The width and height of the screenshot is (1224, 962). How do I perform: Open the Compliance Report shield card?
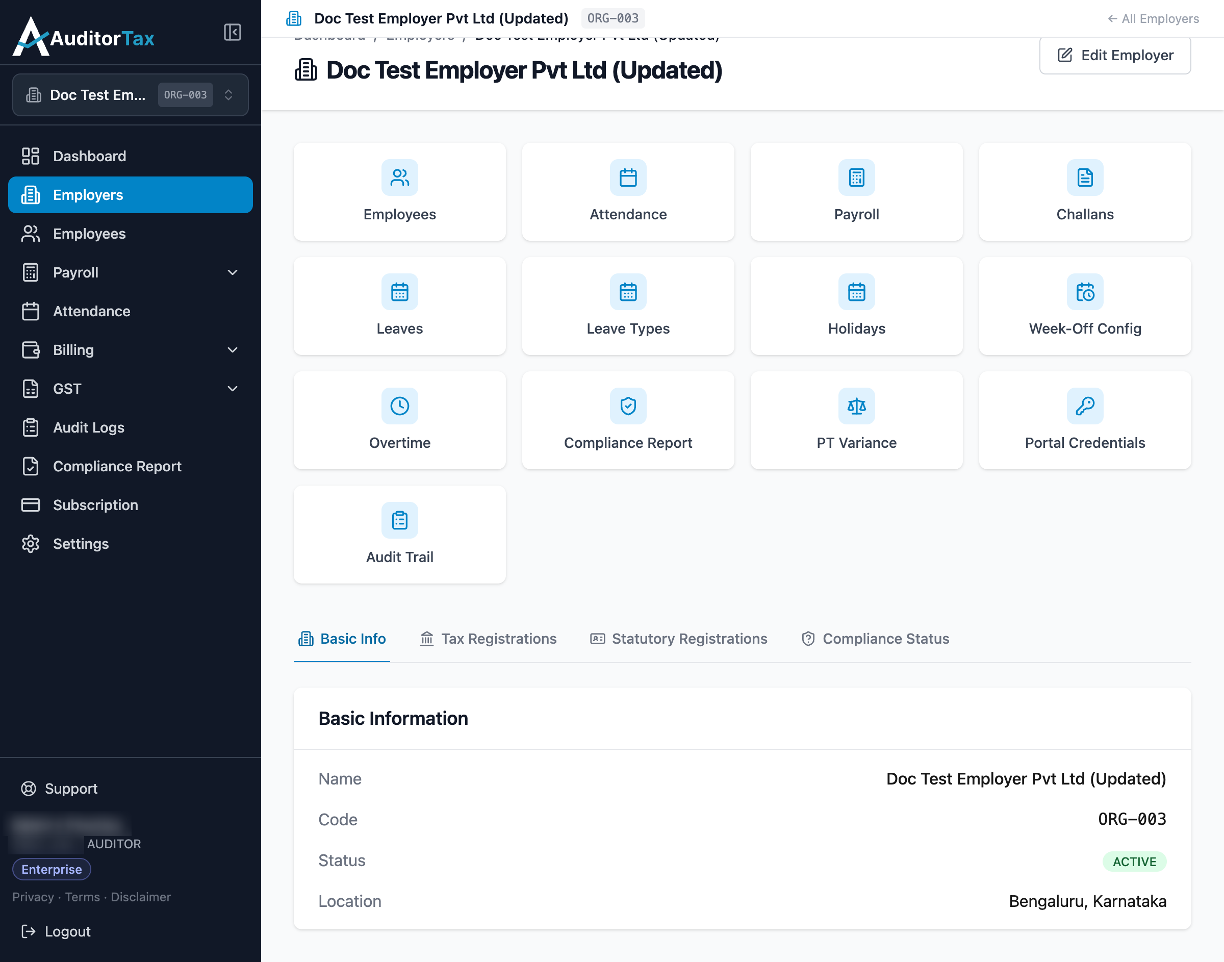click(628, 420)
